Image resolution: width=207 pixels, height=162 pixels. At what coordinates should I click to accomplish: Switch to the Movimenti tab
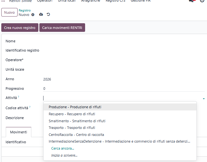19,132
